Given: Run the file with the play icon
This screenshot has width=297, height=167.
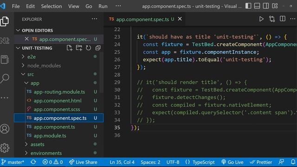Looking at the screenshot, I should click(261, 19).
